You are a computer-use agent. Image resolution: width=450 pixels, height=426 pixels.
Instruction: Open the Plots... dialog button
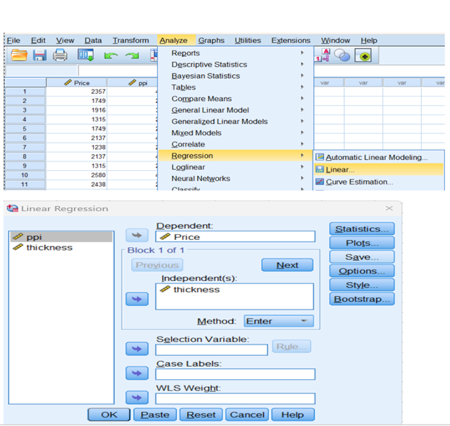(362, 243)
